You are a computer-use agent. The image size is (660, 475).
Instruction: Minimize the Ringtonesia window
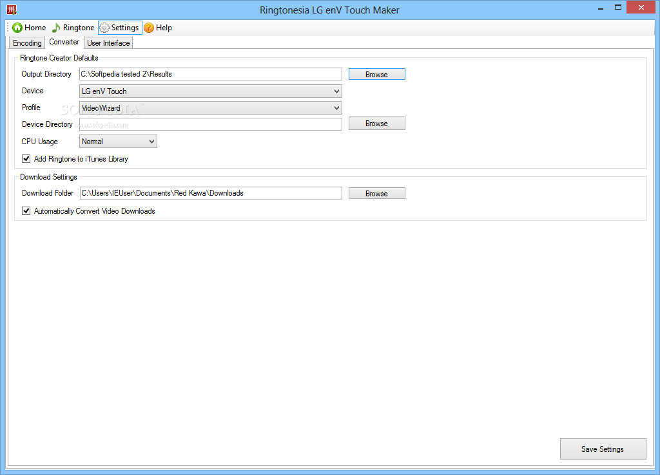click(x=601, y=8)
